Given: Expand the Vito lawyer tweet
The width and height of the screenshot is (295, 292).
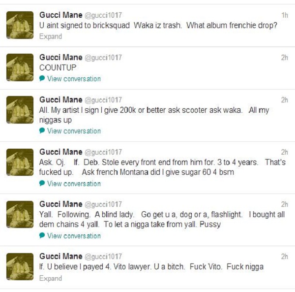Looking at the screenshot, I should pyautogui.click(x=50, y=278).
